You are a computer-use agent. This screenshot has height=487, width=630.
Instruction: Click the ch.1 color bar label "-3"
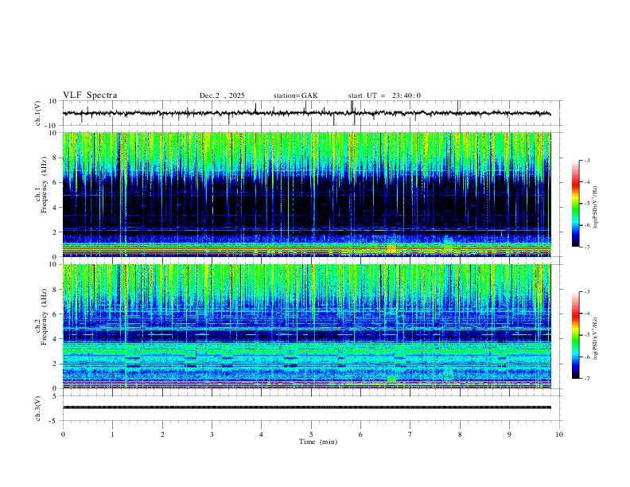[587, 160]
